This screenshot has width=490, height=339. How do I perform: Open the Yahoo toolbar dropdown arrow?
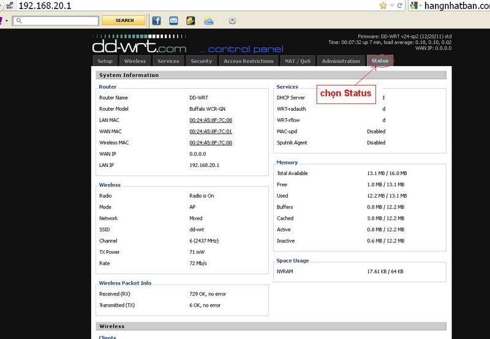[7, 21]
